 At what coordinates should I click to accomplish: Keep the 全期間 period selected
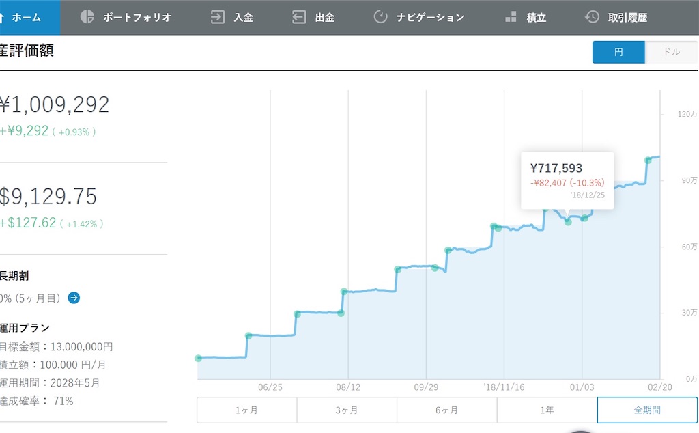[x=647, y=410]
